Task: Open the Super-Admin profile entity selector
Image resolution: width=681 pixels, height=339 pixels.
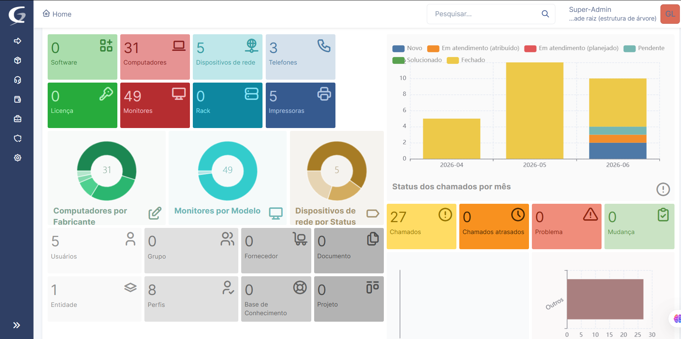Action: tap(612, 14)
